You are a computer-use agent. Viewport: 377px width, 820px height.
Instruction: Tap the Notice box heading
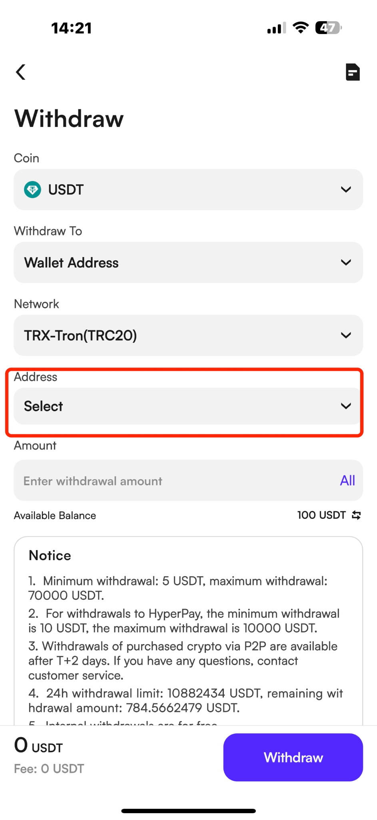coord(50,555)
